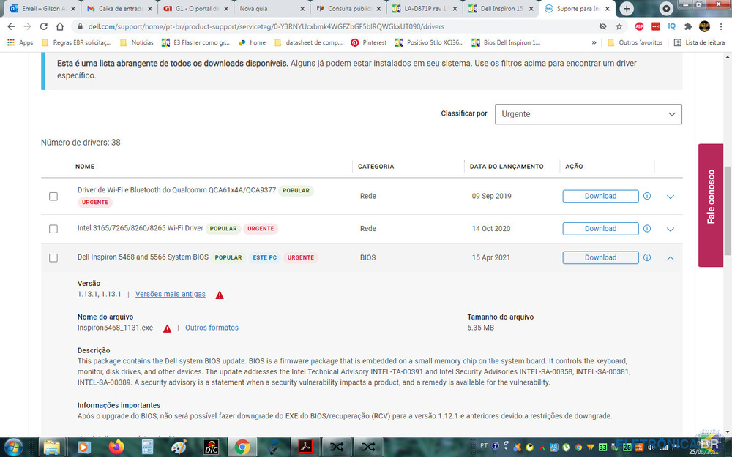Viewport: 732px width, 457px height.
Task: Click the warning triangle next to Versões mais antigas
Action: click(x=220, y=295)
